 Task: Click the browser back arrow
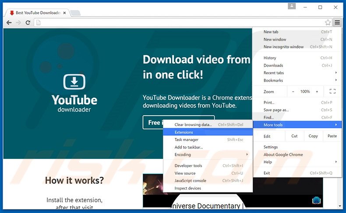pyautogui.click(x=9, y=22)
